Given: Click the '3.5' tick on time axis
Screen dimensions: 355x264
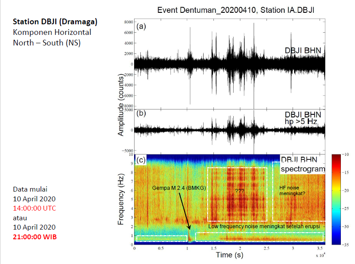Looking at the screenshot, I should pos(320,249).
